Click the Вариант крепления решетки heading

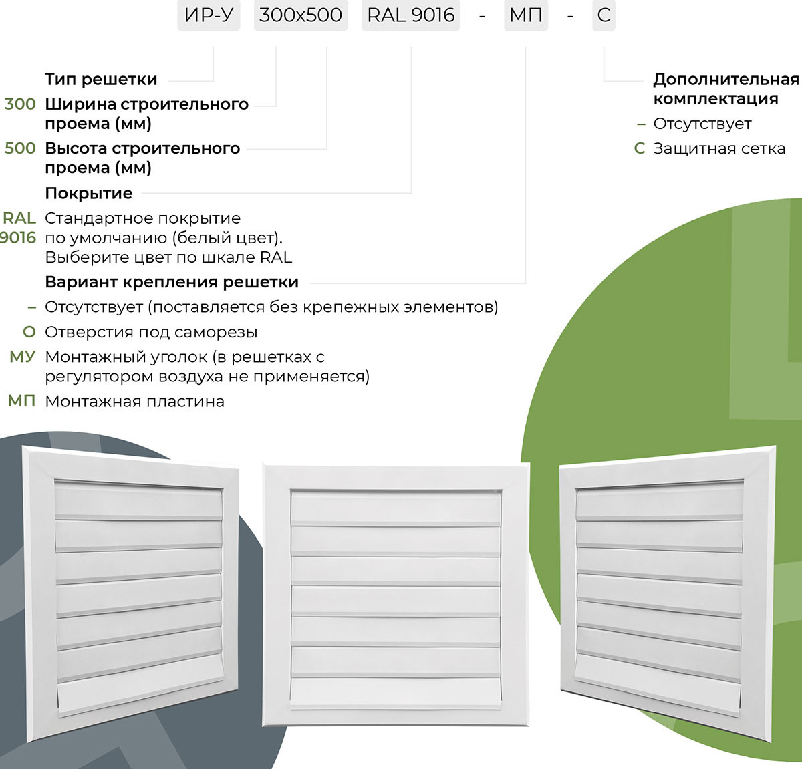(171, 282)
